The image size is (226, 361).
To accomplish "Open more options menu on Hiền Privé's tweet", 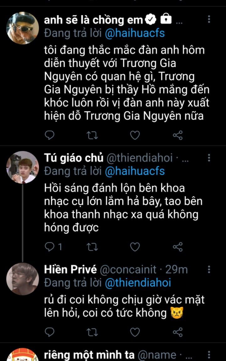I will point(209,269).
